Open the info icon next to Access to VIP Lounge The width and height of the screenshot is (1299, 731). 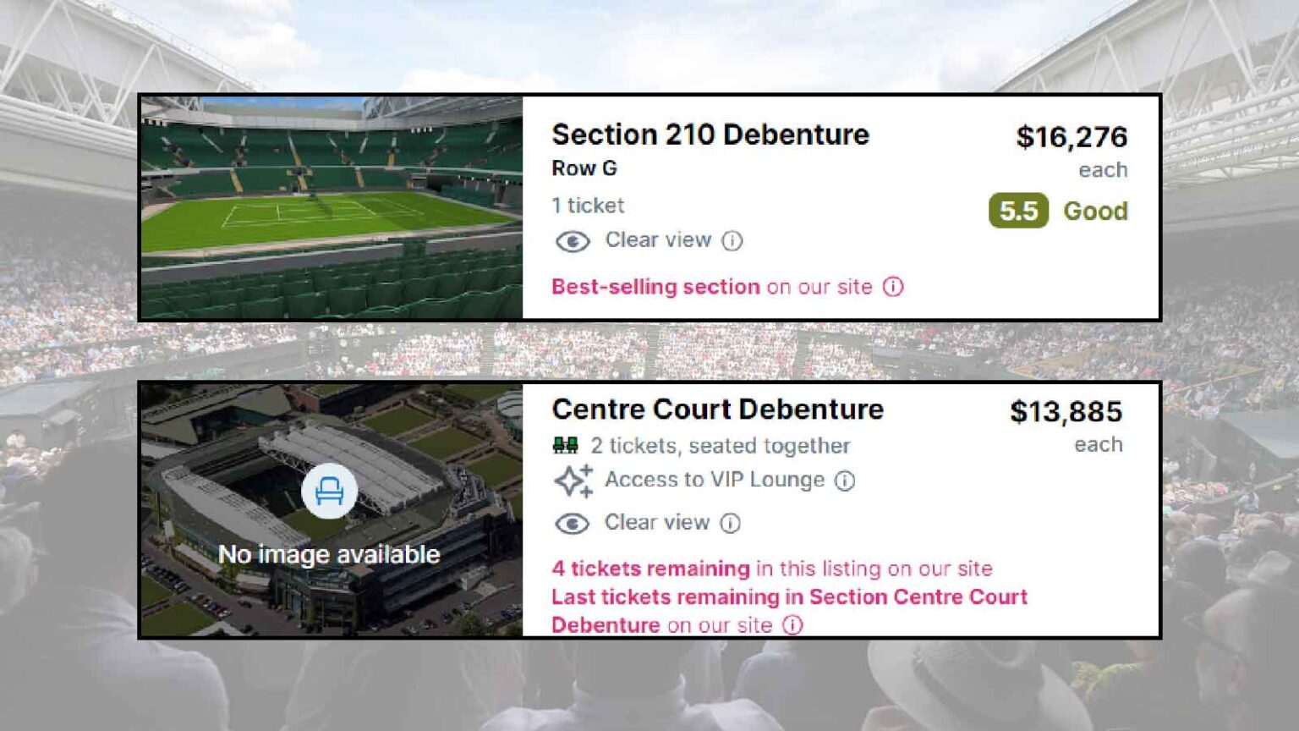pos(843,480)
